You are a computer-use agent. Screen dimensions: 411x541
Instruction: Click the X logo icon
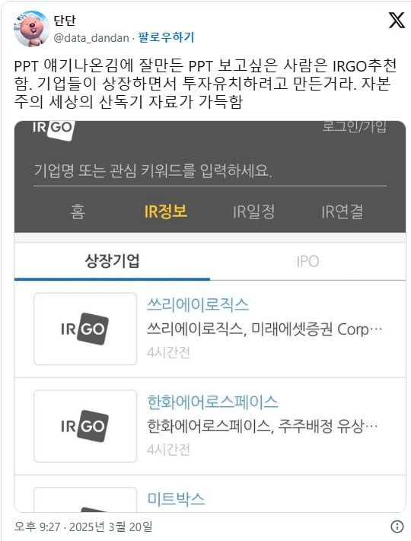point(397,20)
